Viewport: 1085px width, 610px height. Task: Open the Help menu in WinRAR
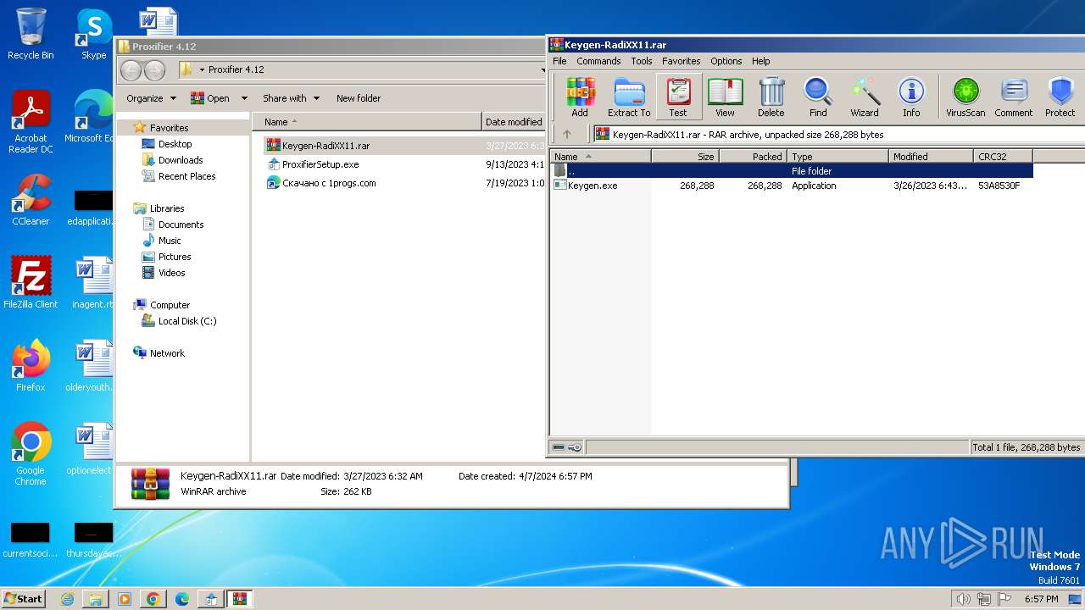point(760,61)
